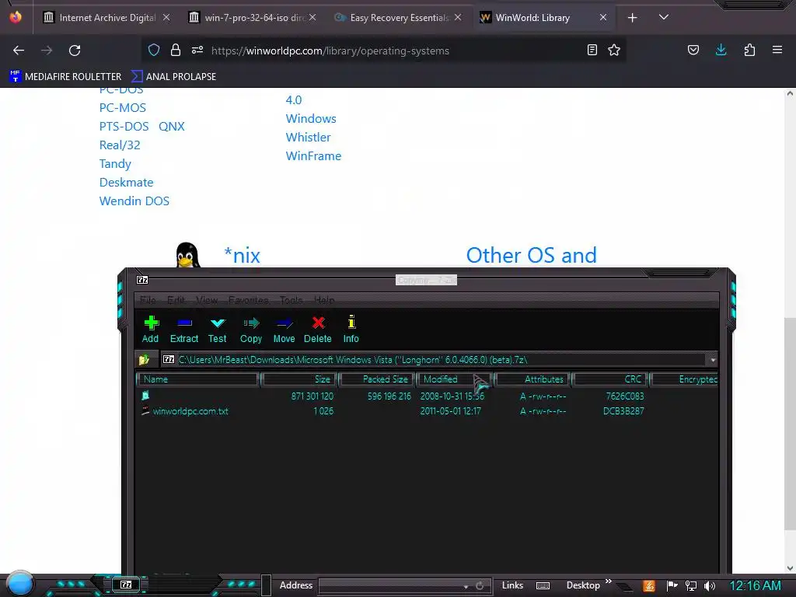The height and width of the screenshot is (597, 796).
Task: Open the File menu in 7-Zip
Action: click(148, 300)
